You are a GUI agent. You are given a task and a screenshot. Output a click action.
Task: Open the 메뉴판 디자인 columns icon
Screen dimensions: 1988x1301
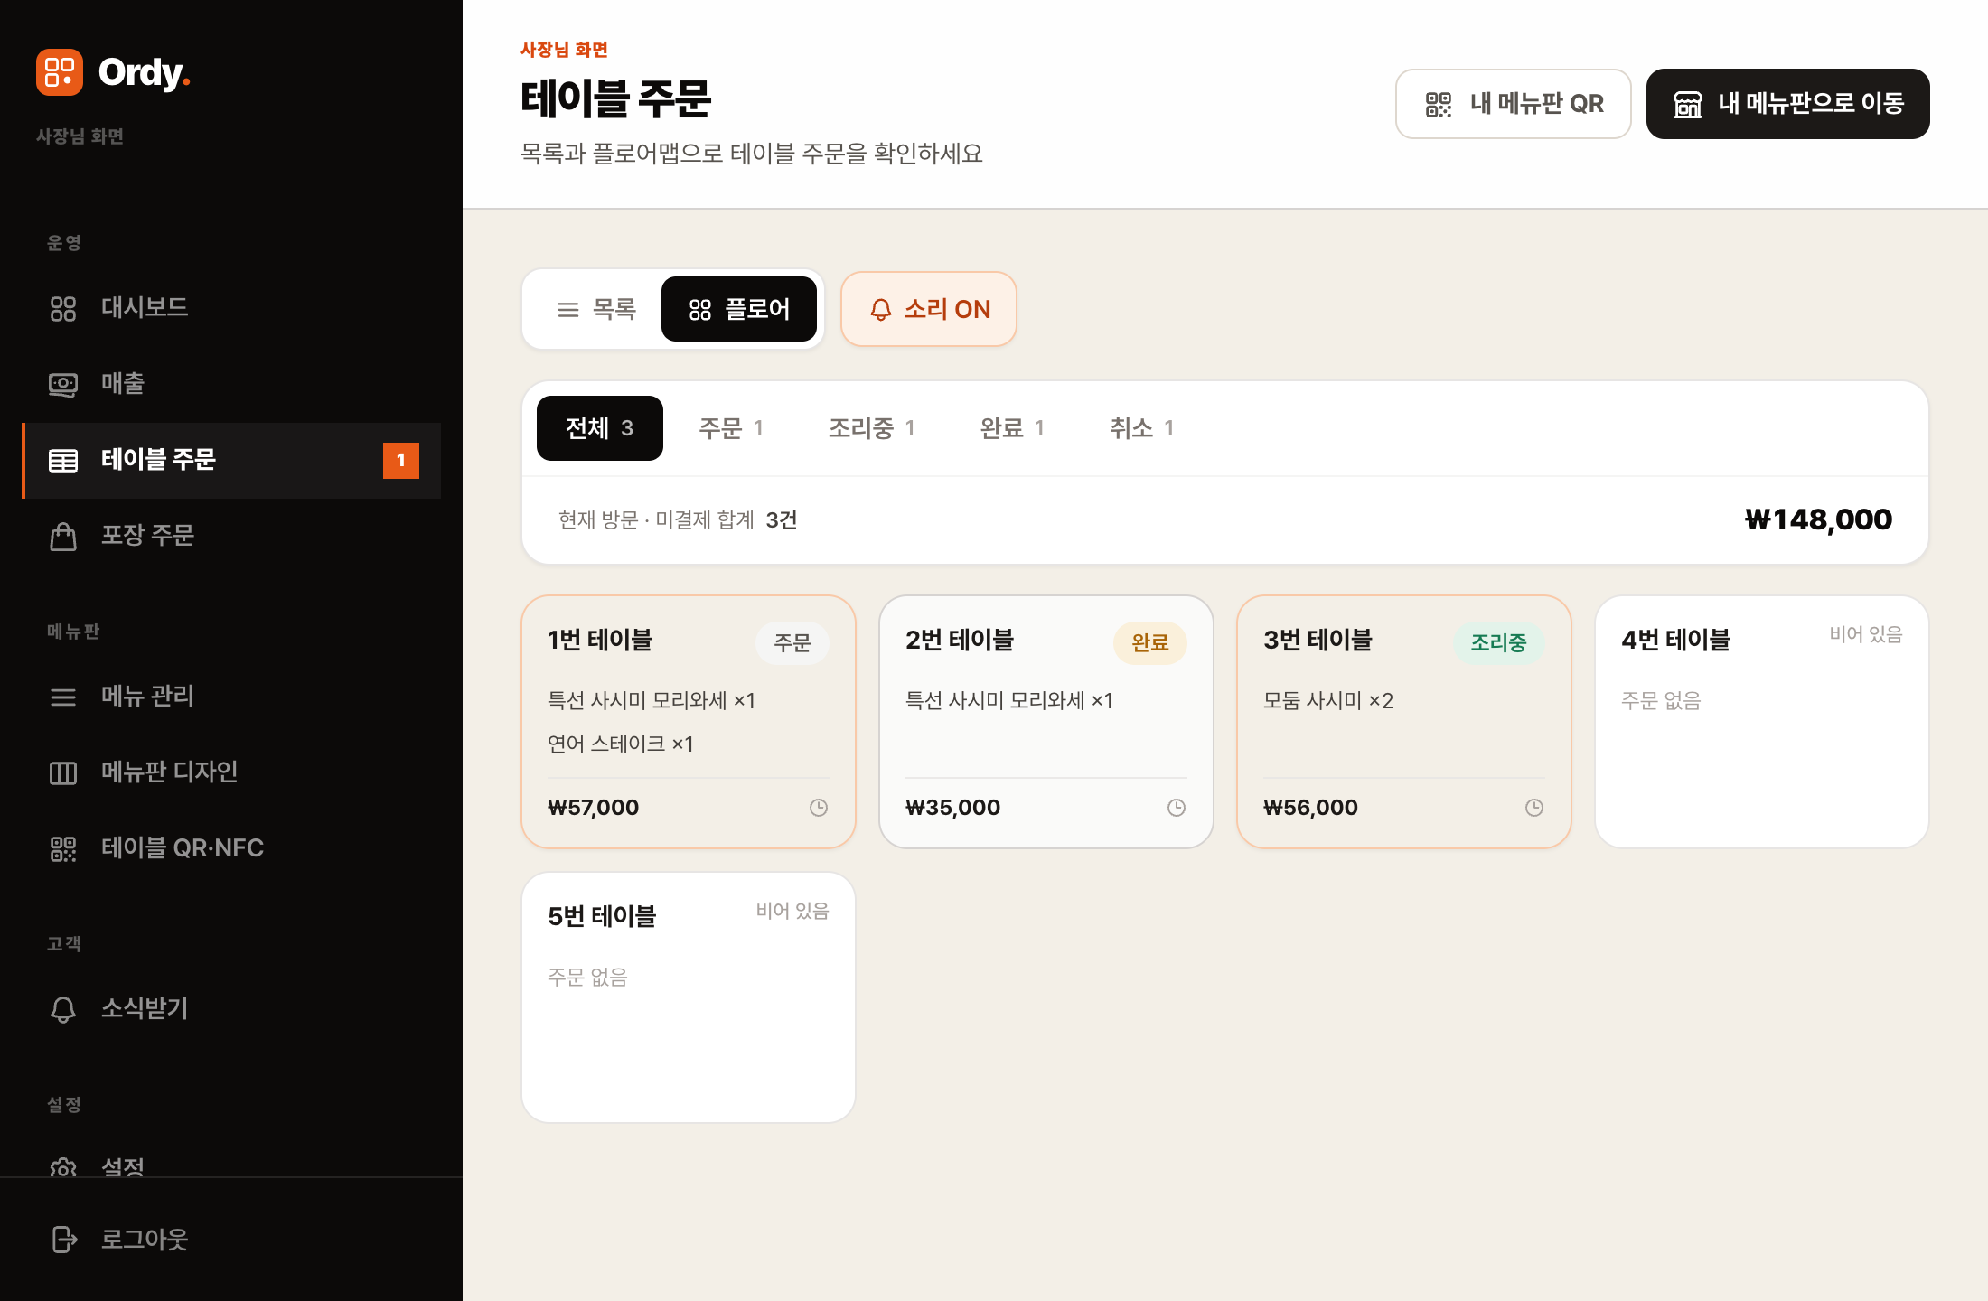(x=63, y=772)
